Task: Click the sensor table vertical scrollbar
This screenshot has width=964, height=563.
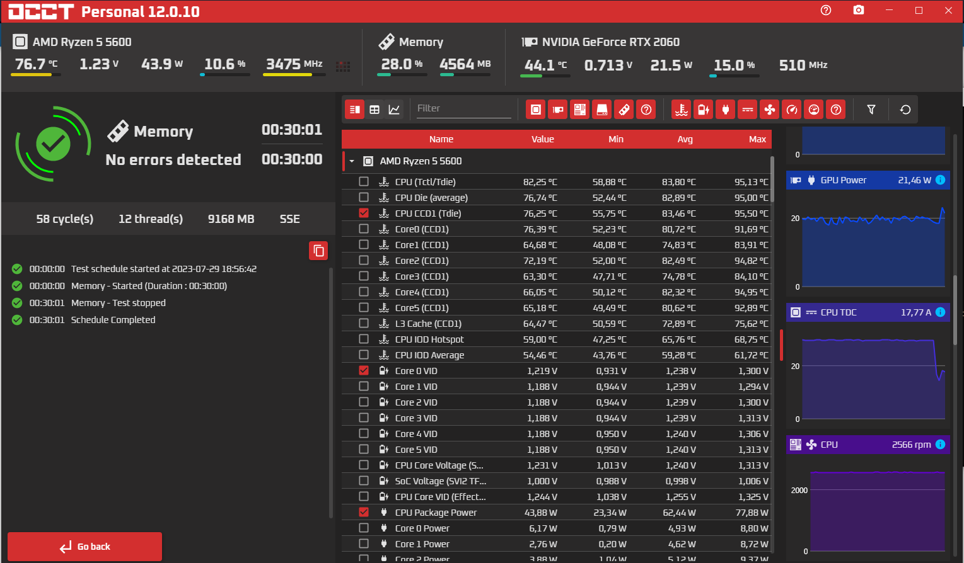Action: [x=772, y=179]
